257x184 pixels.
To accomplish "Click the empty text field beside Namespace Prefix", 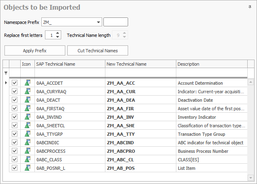I will 116,22.
